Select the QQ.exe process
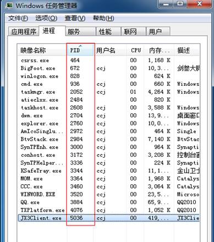 pyautogui.click(x=108, y=202)
